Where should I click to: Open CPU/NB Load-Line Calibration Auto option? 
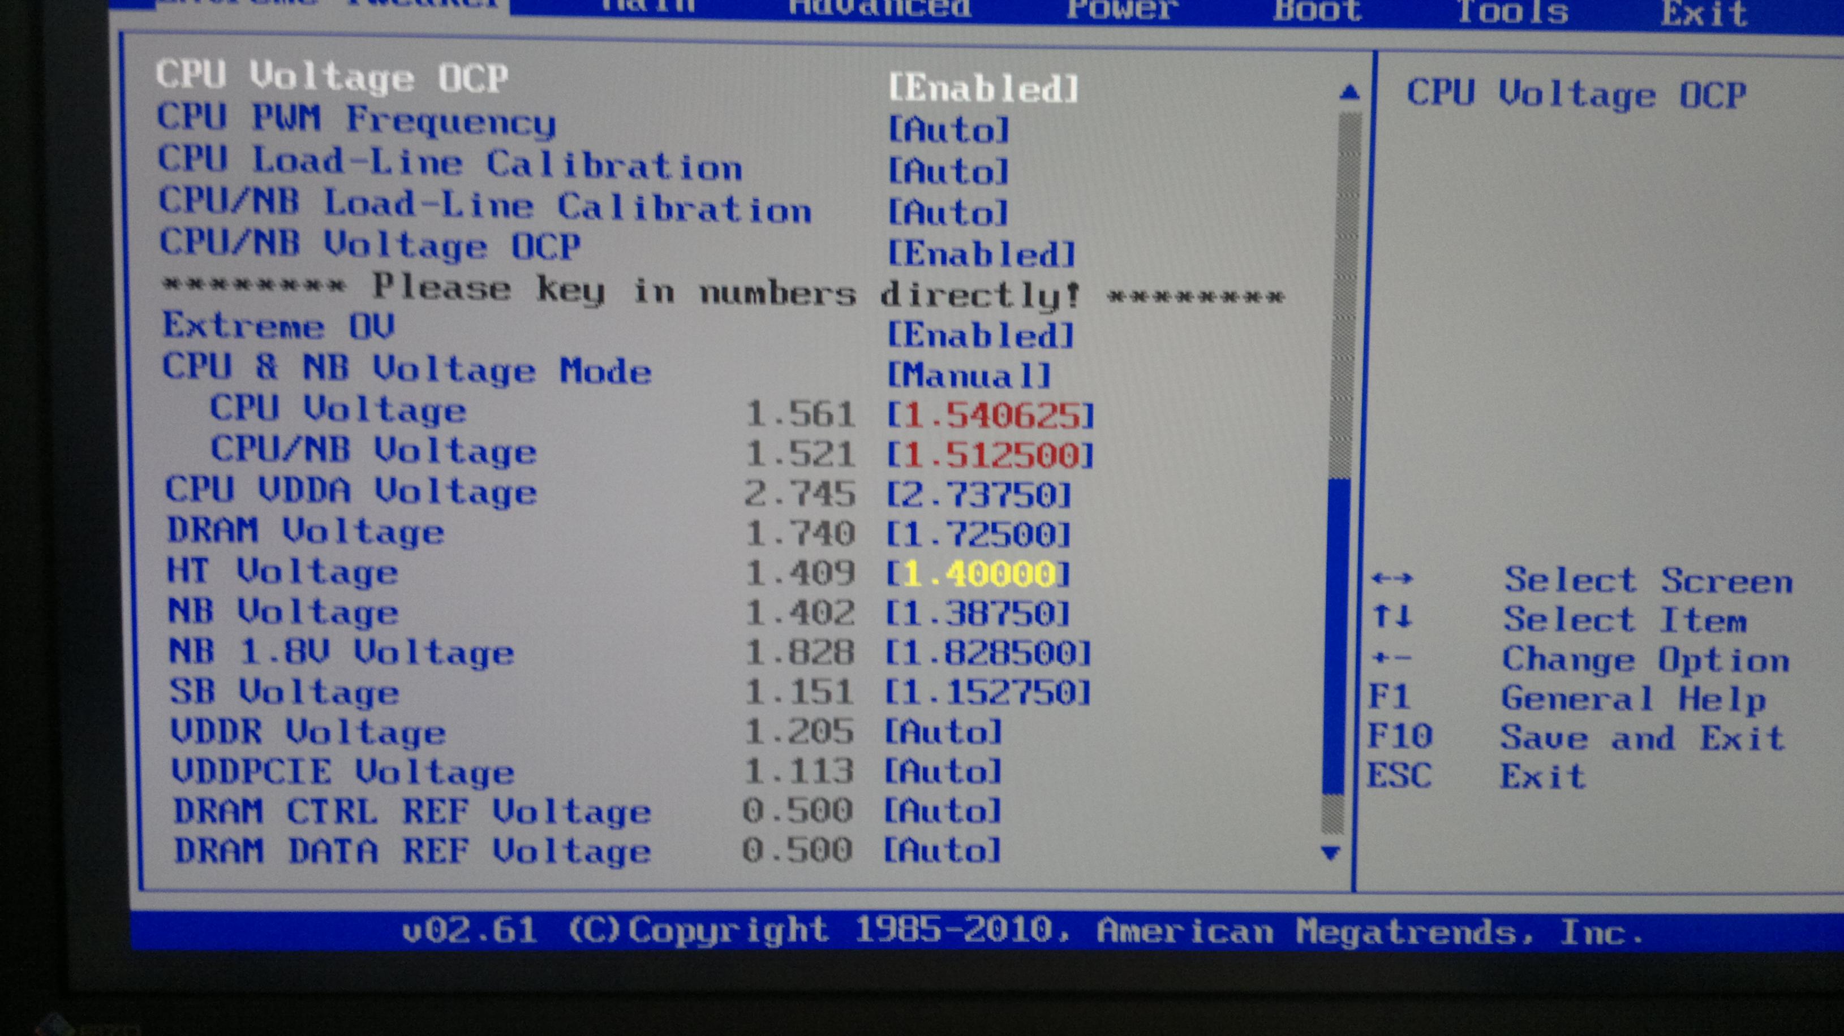(948, 213)
